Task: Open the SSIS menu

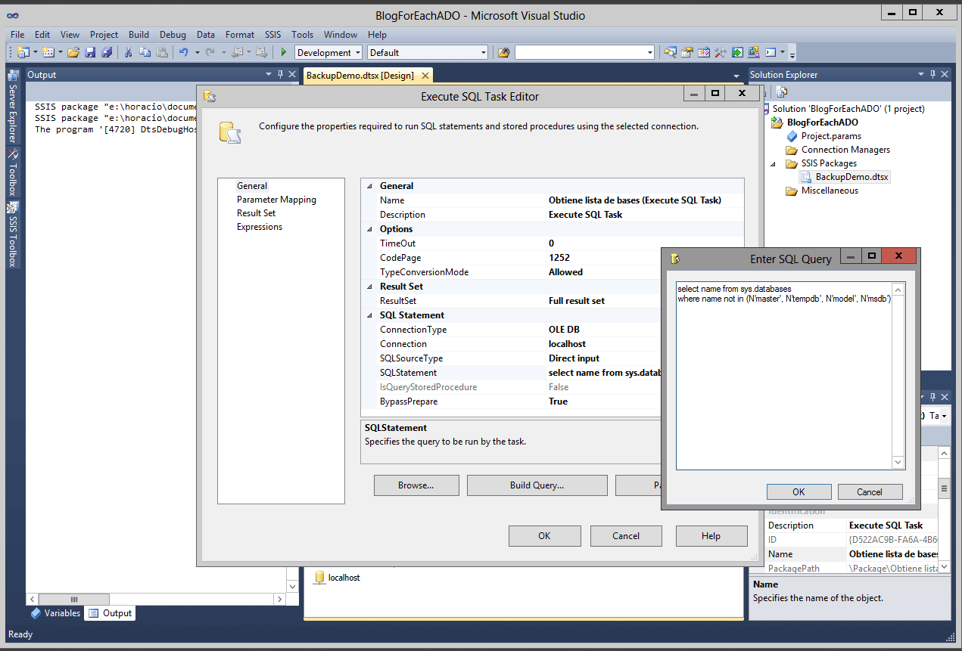Action: (272, 35)
